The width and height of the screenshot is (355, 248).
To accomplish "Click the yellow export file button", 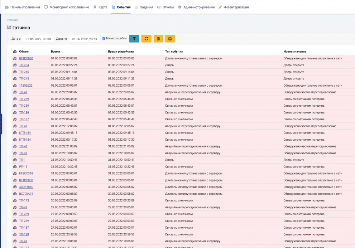I will pyautogui.click(x=158, y=39).
